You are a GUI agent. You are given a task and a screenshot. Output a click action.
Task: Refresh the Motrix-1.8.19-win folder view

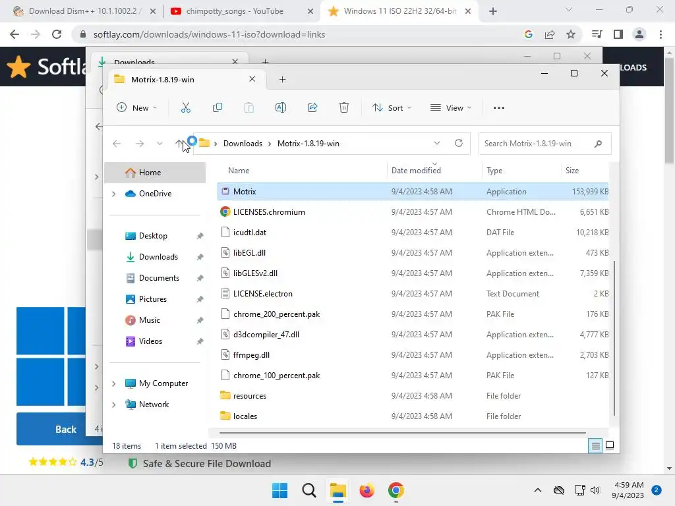click(x=459, y=143)
